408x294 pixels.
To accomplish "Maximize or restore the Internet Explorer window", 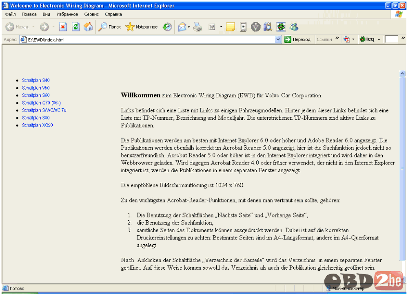I will (x=395, y=5).
